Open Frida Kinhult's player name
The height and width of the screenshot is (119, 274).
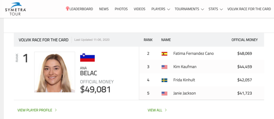pyautogui.click(x=184, y=80)
